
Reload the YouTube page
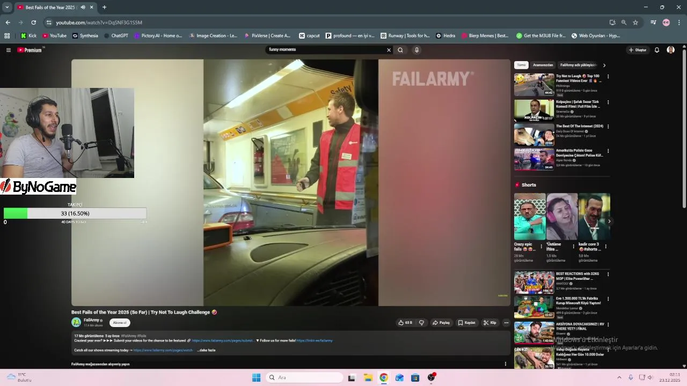click(34, 23)
